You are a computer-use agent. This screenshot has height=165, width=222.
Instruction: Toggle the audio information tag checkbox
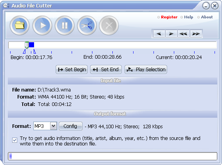coord(14,140)
